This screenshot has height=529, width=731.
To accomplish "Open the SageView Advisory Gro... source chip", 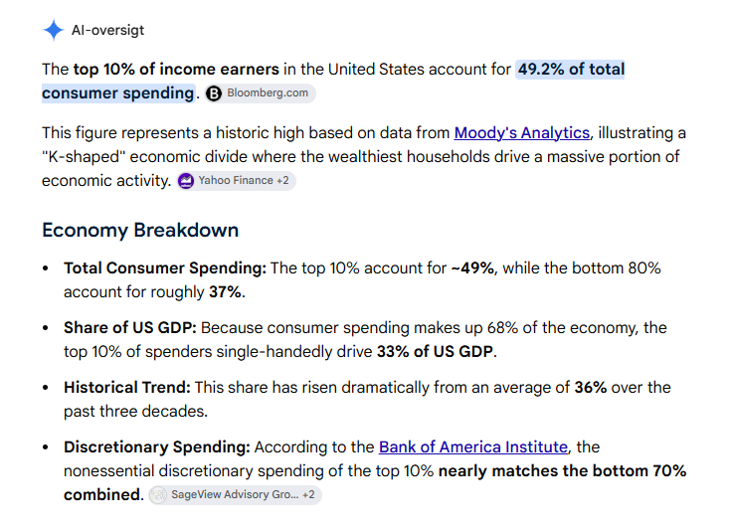I will pos(236,495).
